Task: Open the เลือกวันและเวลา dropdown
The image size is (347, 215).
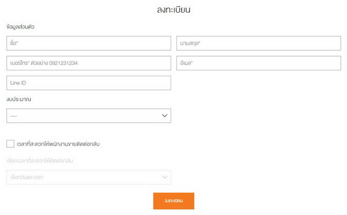Action: [x=88, y=177]
